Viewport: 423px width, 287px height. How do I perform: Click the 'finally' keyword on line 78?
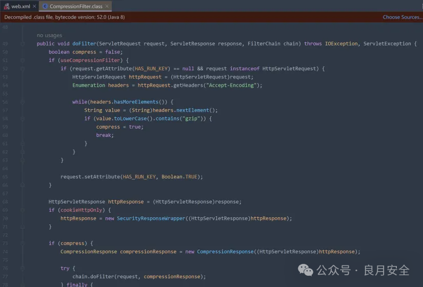pyautogui.click(x=76, y=284)
